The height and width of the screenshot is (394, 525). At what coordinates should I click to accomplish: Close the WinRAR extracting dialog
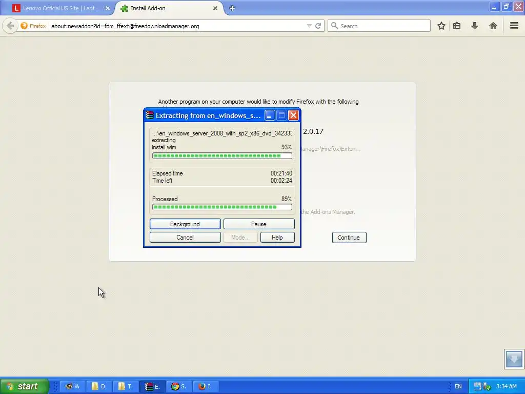click(293, 115)
